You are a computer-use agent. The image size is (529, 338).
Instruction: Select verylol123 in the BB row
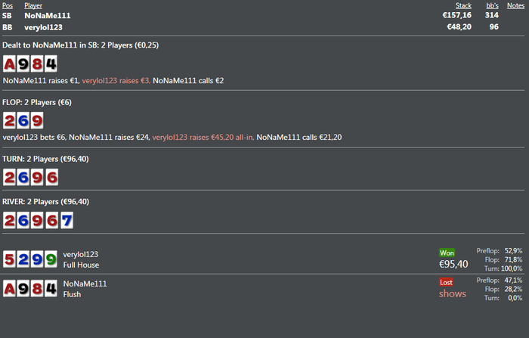coord(43,26)
